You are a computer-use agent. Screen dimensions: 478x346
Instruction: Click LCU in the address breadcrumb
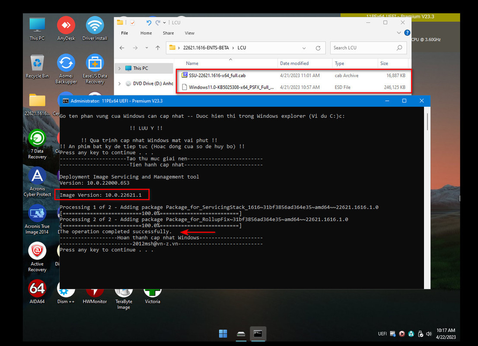point(242,48)
